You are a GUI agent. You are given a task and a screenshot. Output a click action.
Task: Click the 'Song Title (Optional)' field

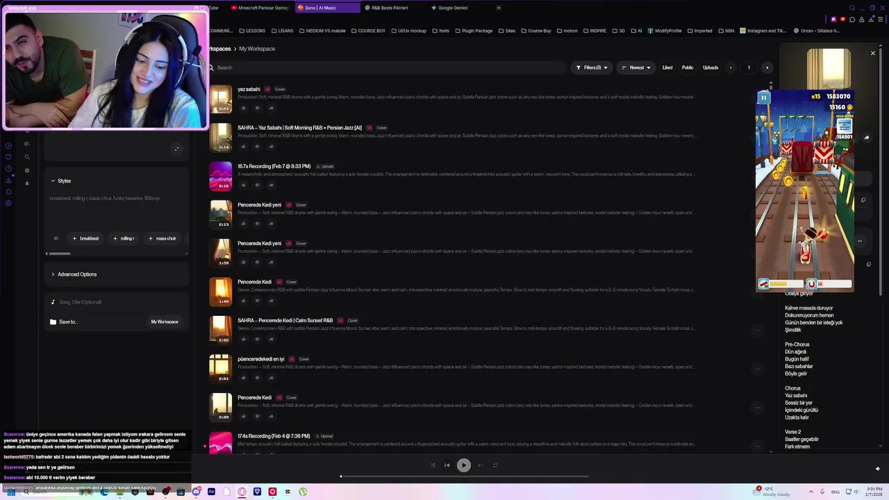coord(117,302)
